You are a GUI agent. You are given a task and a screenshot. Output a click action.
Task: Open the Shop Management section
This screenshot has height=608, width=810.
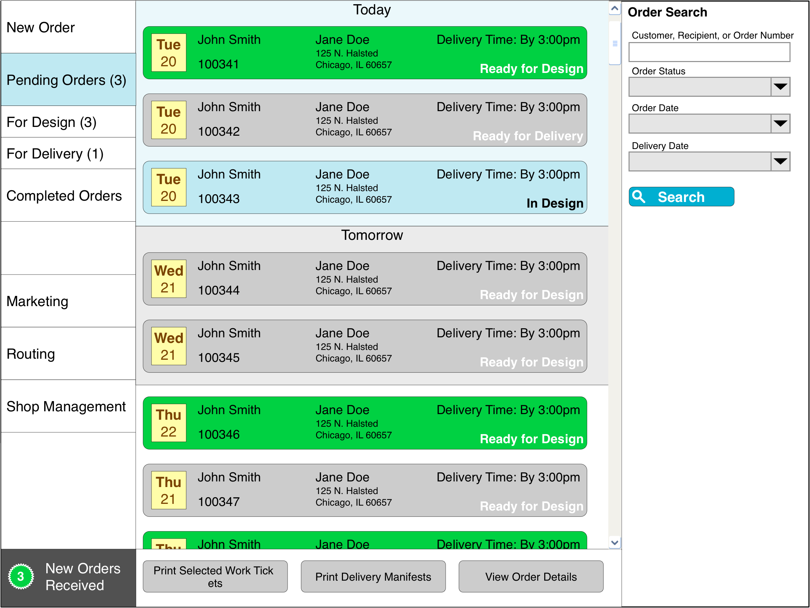[x=66, y=406]
